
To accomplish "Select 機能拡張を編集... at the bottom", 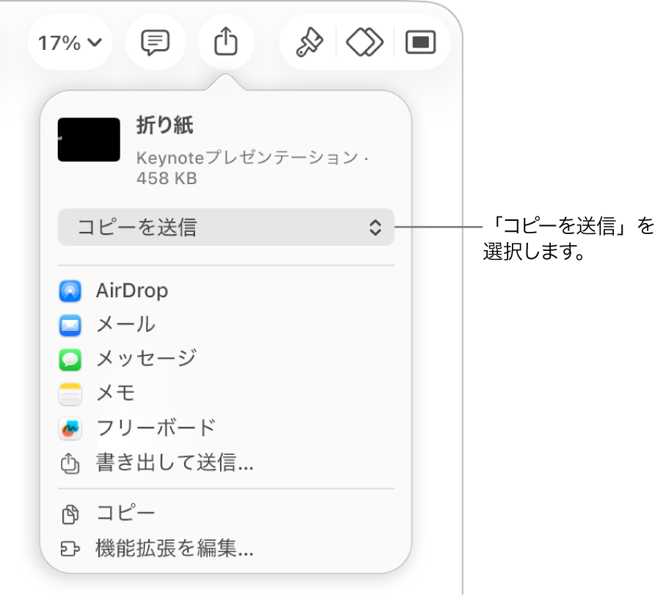I will [173, 548].
